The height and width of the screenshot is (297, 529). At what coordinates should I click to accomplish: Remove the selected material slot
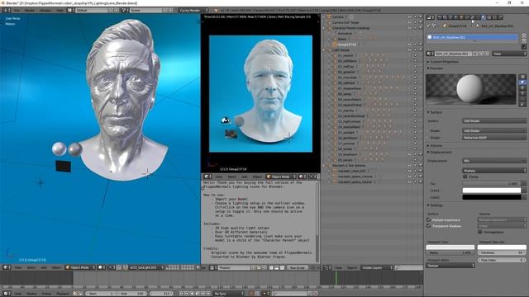pyautogui.click(x=524, y=41)
